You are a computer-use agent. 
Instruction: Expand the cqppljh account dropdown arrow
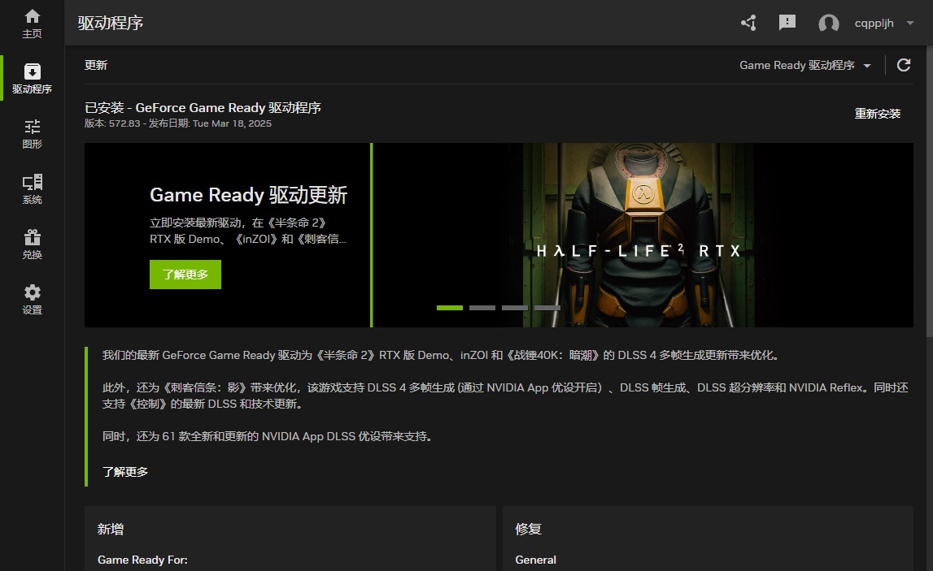tap(909, 24)
